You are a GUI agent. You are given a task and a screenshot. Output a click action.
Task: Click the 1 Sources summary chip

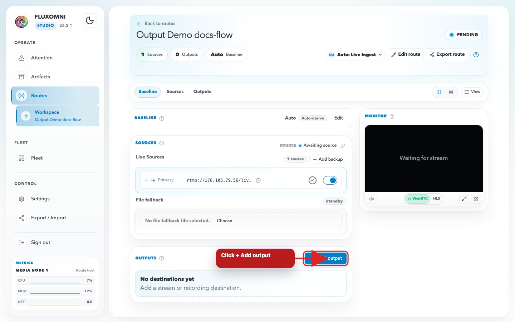pyautogui.click(x=152, y=55)
